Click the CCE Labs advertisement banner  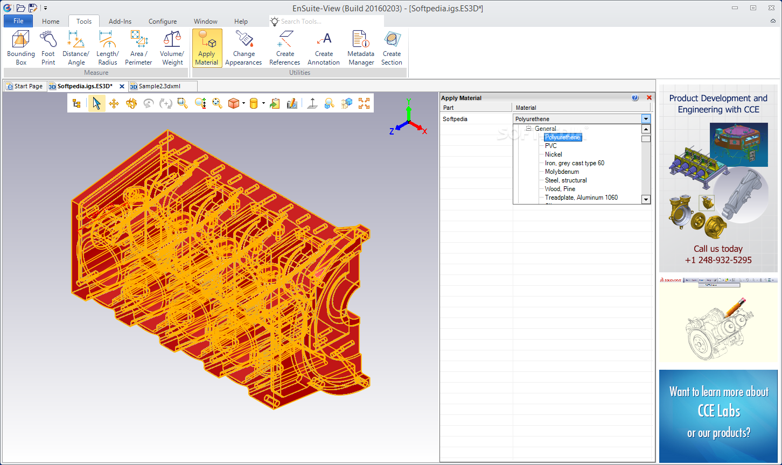[718, 415]
